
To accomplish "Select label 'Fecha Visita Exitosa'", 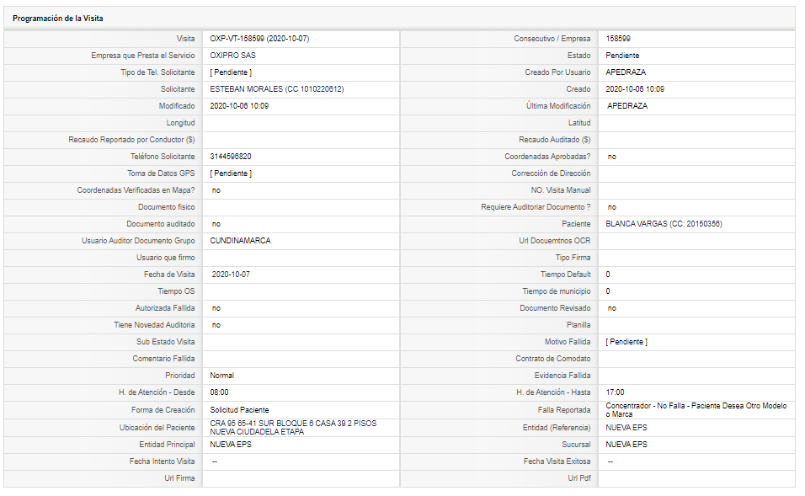I will tap(557, 461).
